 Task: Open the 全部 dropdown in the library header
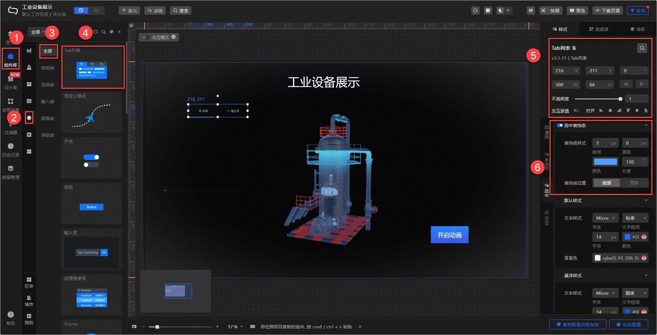tap(37, 32)
